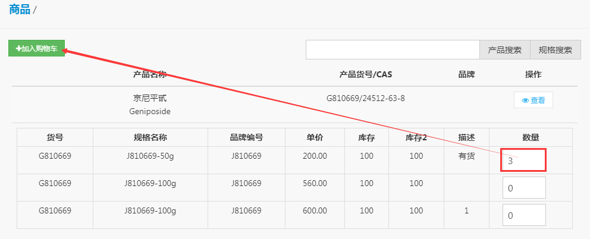Click the 产品搜索 search button
This screenshot has height=239, width=590.
(504, 50)
